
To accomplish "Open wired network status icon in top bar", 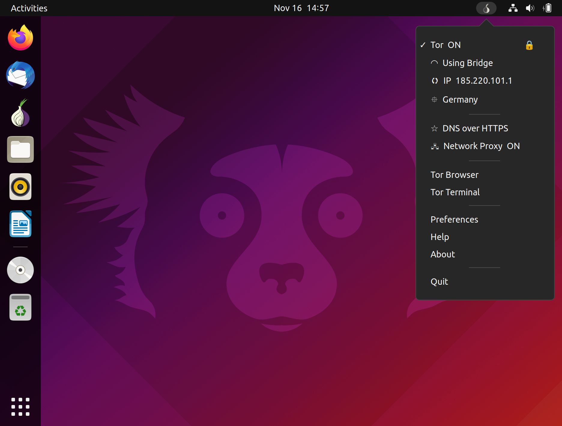I will [513, 8].
